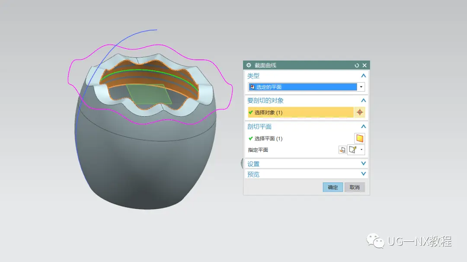Open dialog settings gear in 截面曲线 title
This screenshot has width=467, height=262.
(249, 65)
